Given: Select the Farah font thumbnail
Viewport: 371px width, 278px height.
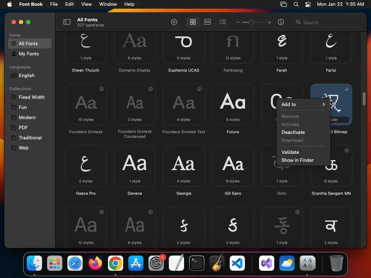Looking at the screenshot, I should point(282,47).
